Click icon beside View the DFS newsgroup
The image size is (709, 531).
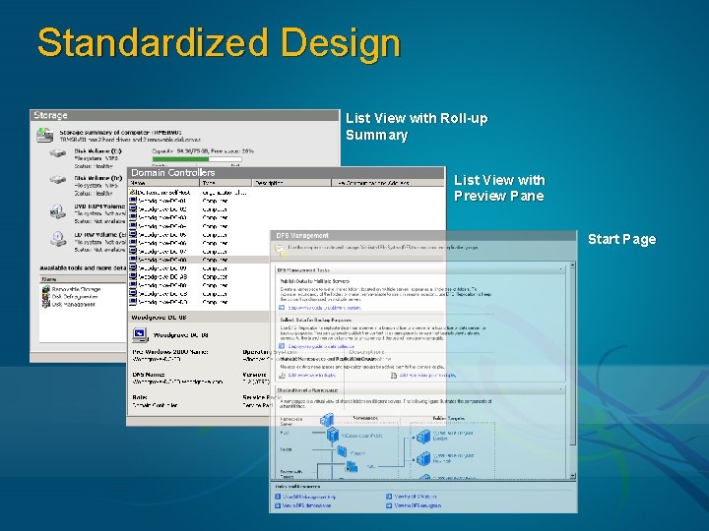[389, 505]
